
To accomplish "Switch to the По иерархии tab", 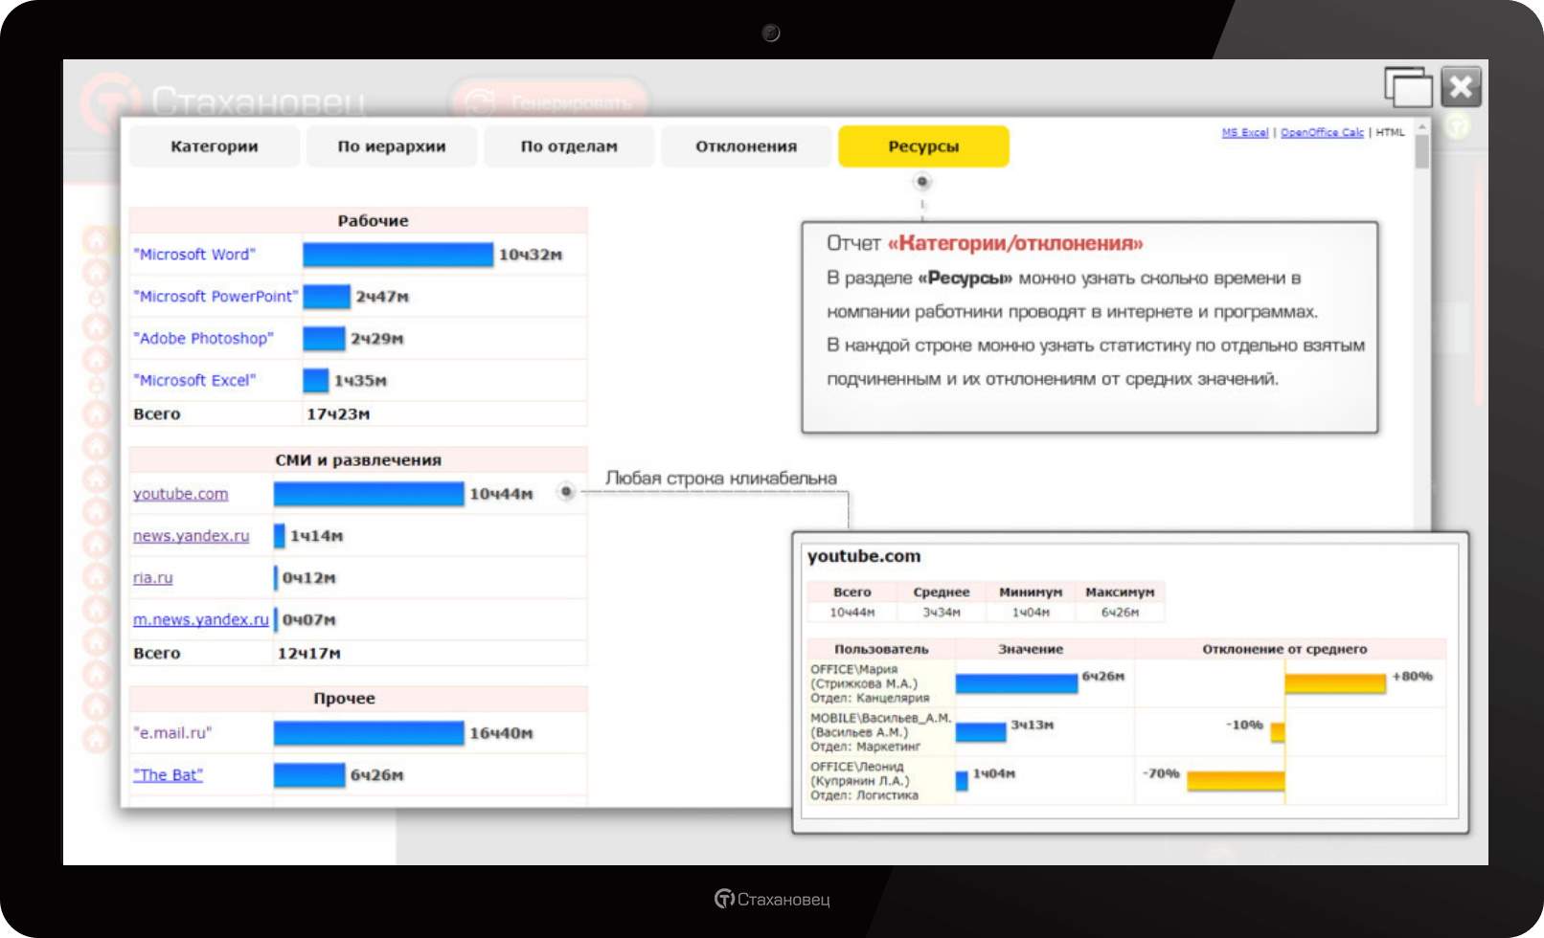I will (392, 146).
